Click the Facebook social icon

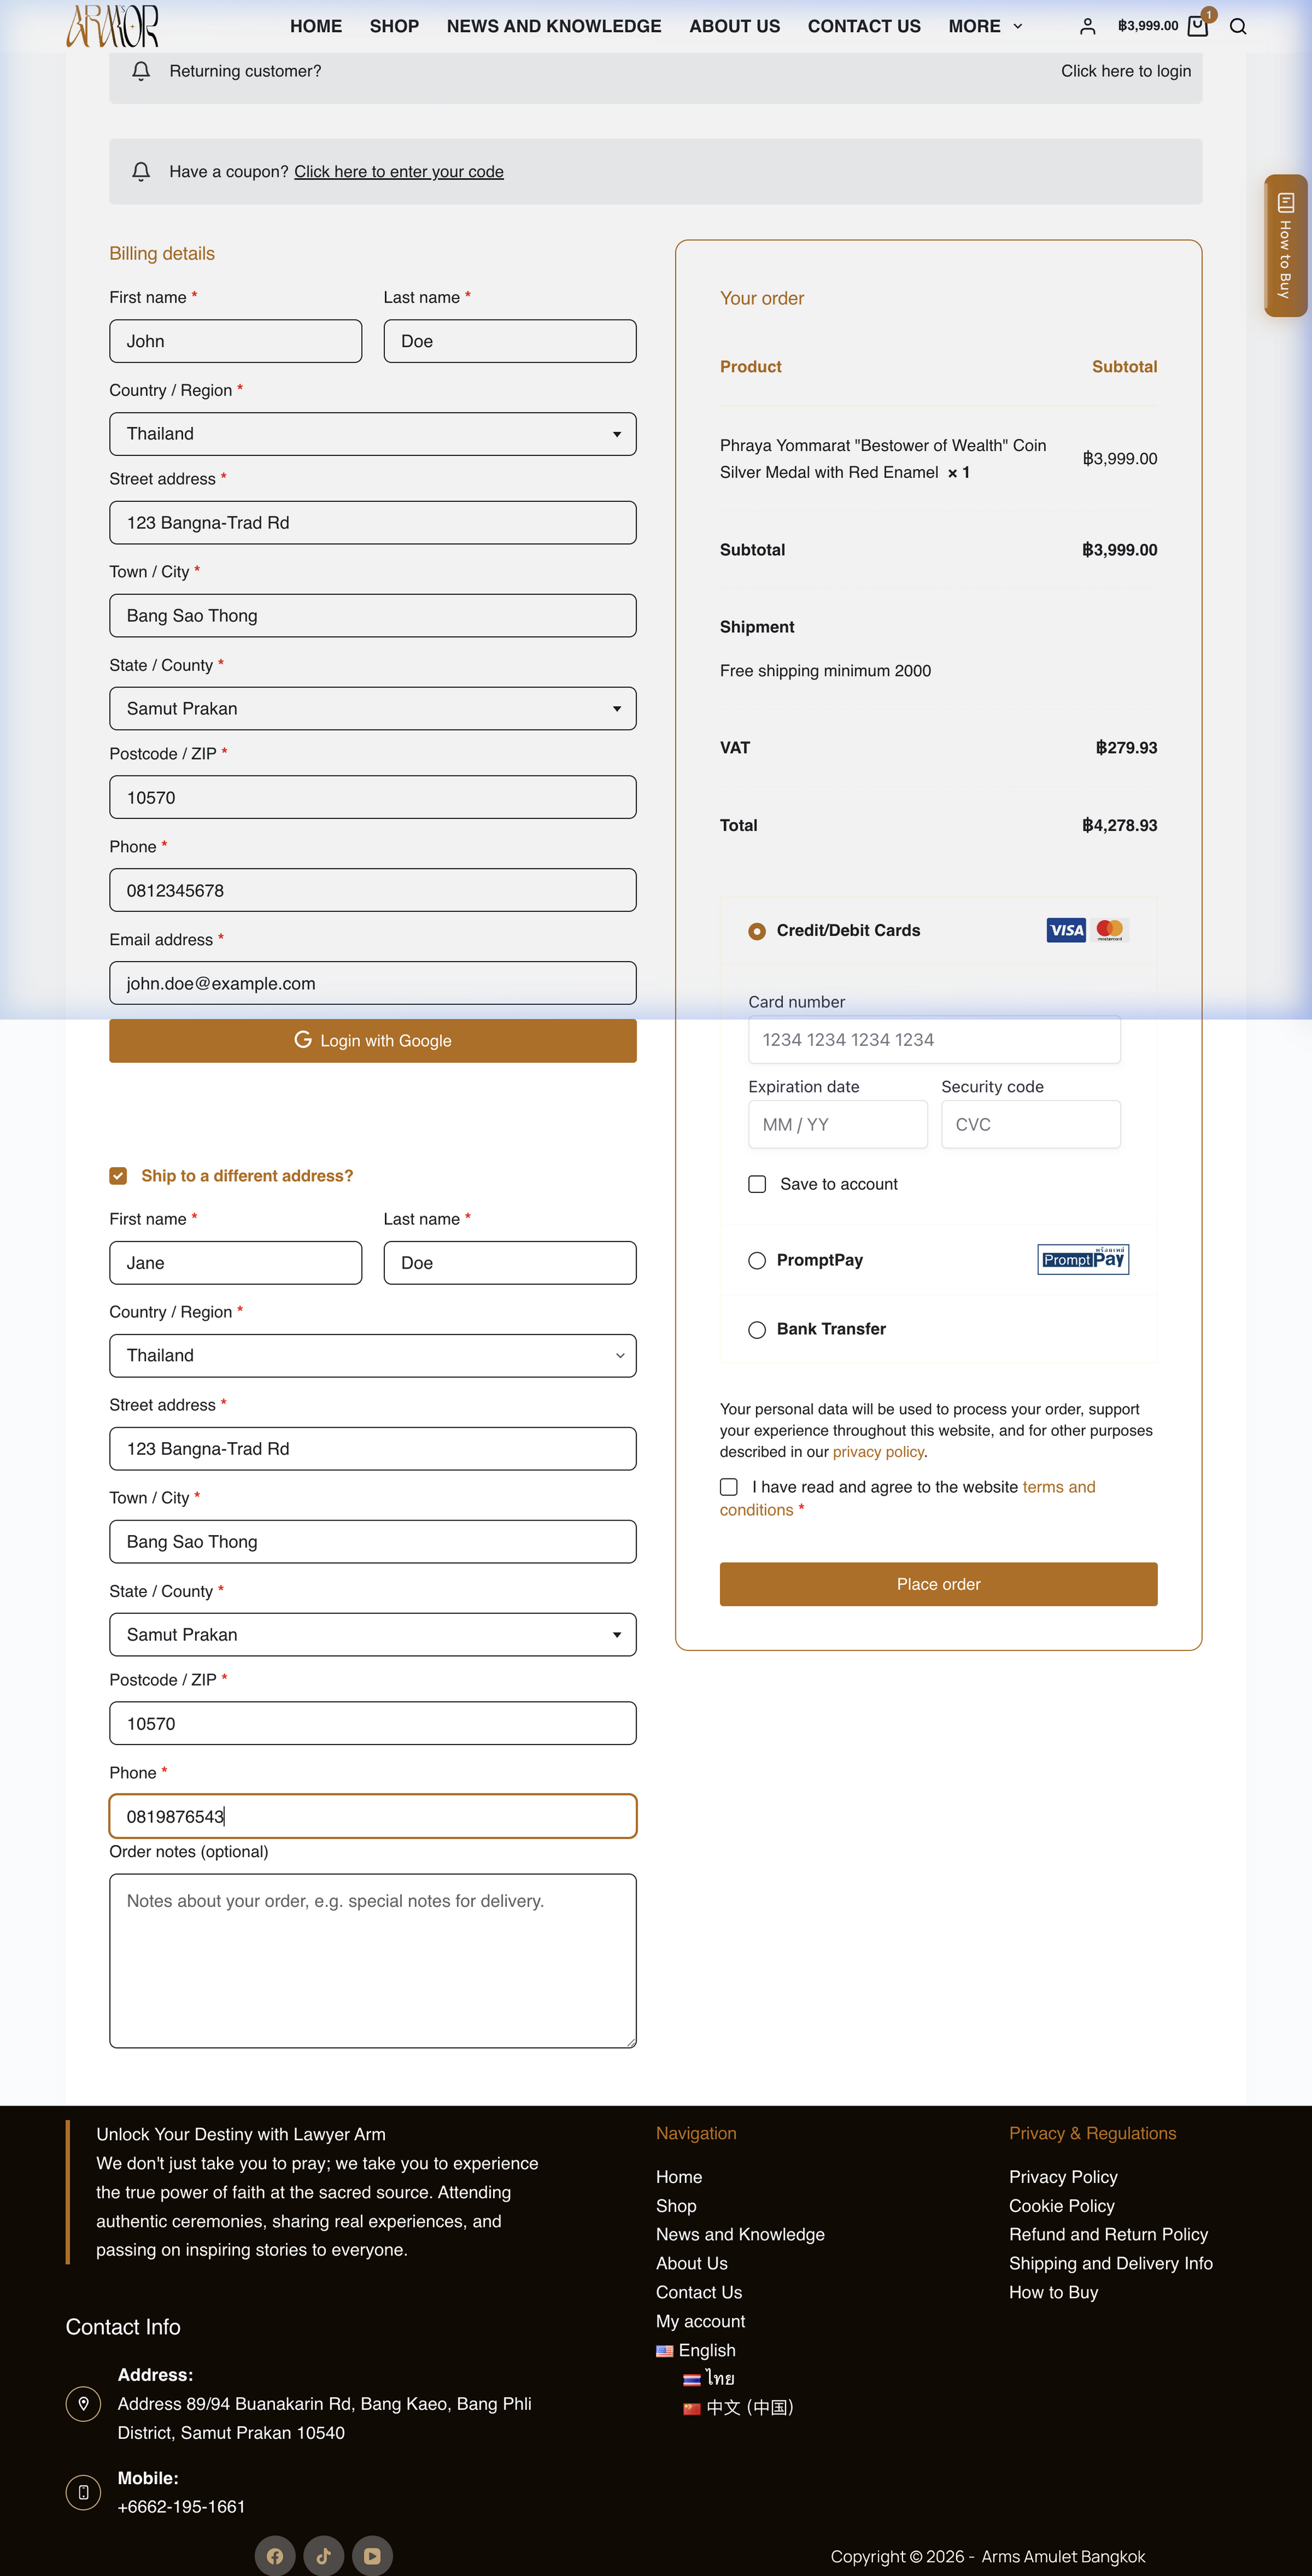coord(275,2555)
